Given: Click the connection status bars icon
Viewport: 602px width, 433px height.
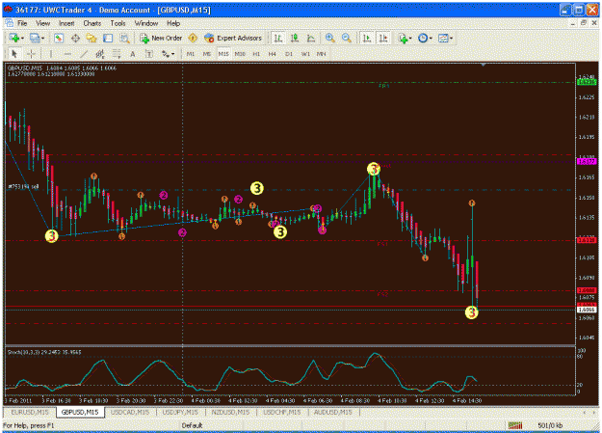Looking at the screenshot, I should click(515, 425).
